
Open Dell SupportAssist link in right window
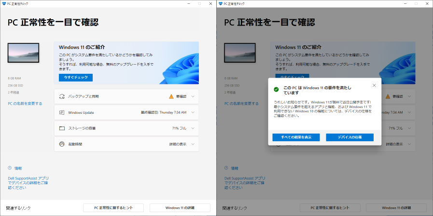pos(245,183)
